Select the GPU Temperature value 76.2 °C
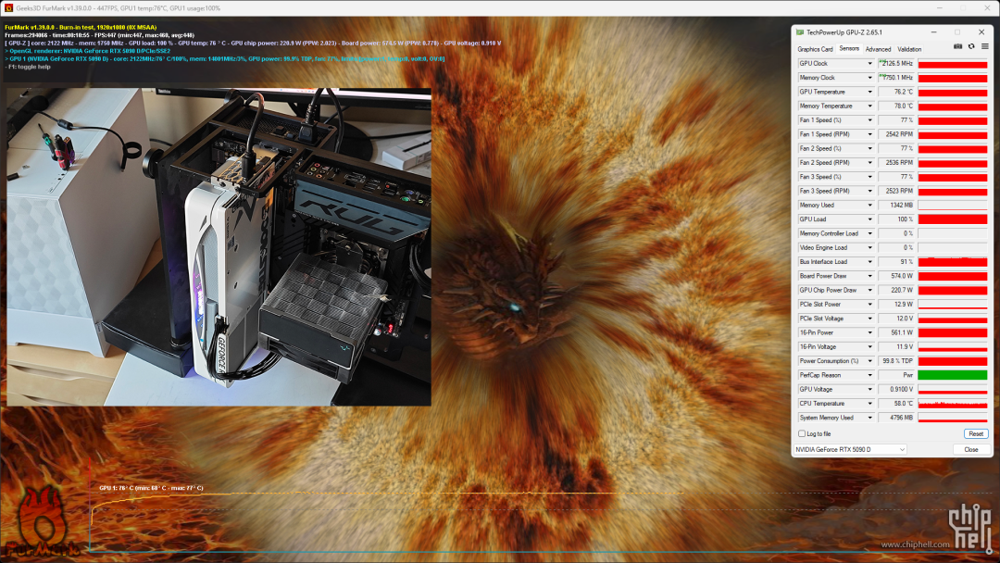1000x563 pixels. point(896,92)
